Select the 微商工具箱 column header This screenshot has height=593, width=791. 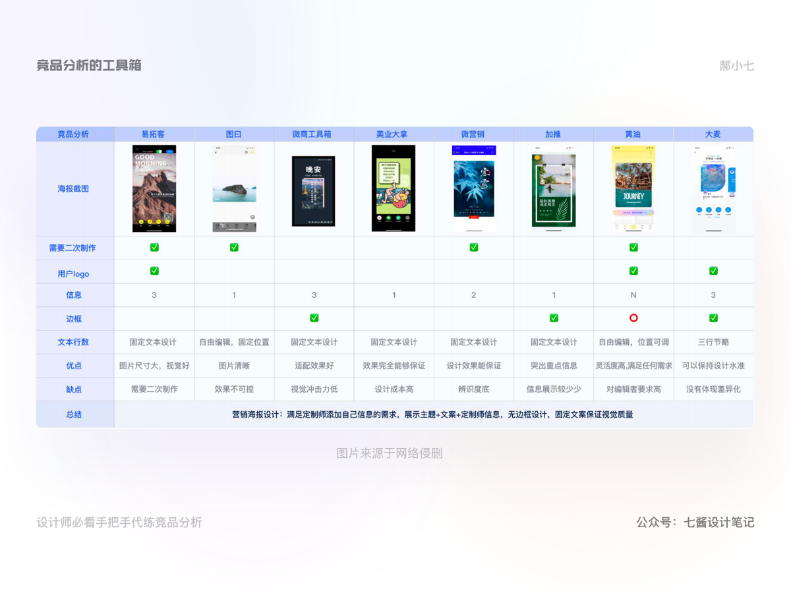click(x=314, y=134)
